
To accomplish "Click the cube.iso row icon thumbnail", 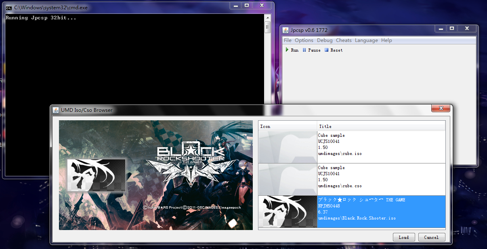I will pos(288,147).
